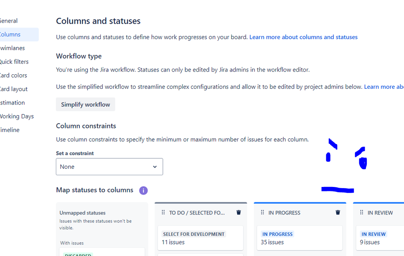This screenshot has width=404, height=256.
Task: Delete the TO DO / SELECTED FO... column
Action: point(238,212)
